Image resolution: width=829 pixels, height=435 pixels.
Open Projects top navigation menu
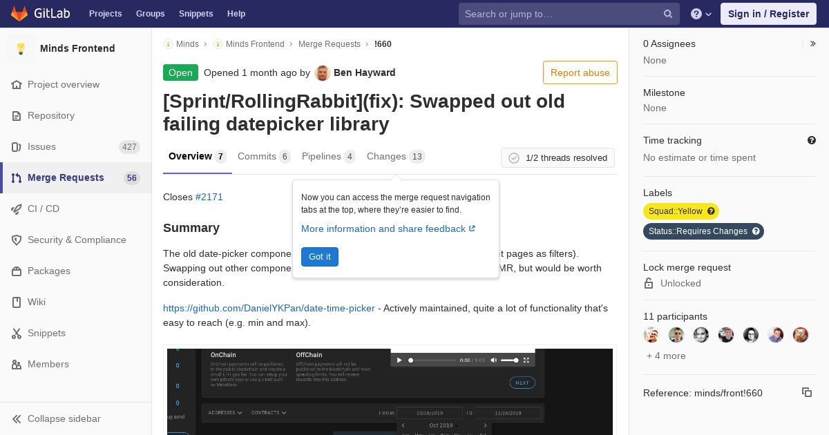coord(106,14)
